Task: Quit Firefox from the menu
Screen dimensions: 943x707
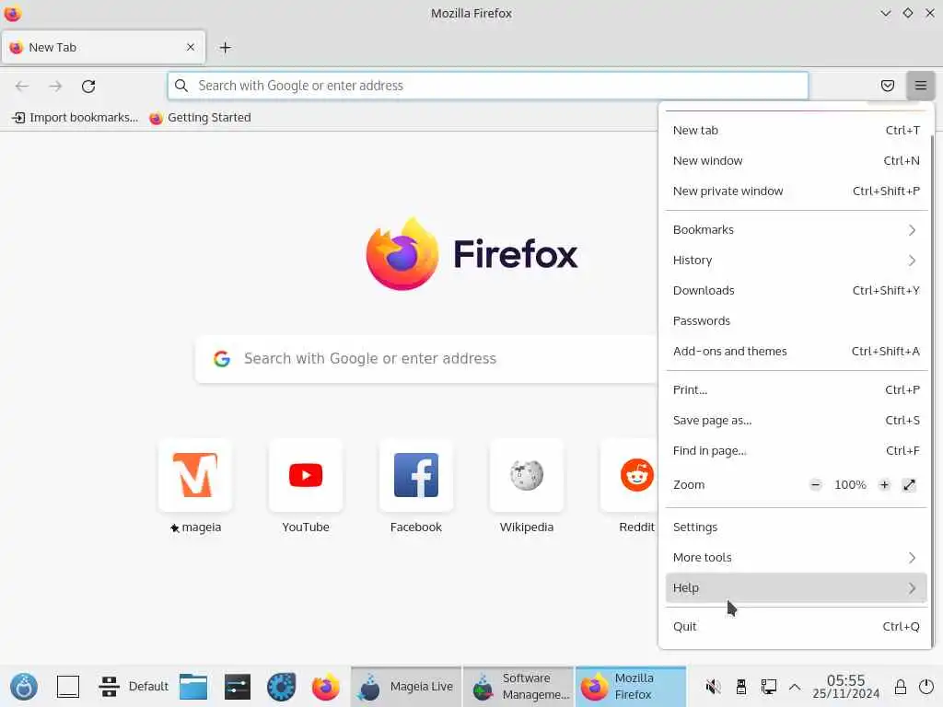Action: pos(796,626)
